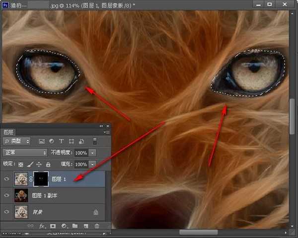Viewport: 298px width, 238px height.
Task: Add a layer mask from bottom bar
Action: coord(54,226)
